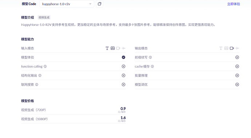
Task: Click the 模型能力 heading
Action: click(x=28, y=39)
